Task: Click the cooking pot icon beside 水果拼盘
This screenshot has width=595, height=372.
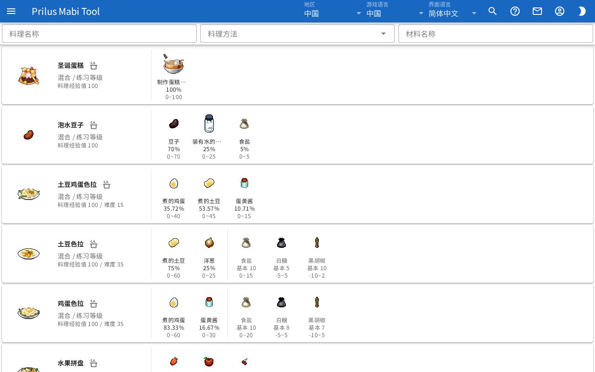Action: [93, 363]
